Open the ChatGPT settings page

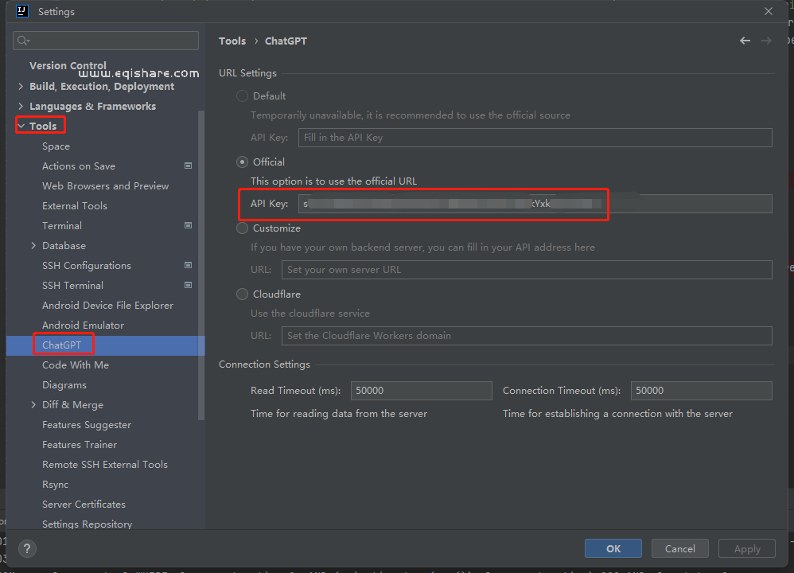click(x=62, y=345)
